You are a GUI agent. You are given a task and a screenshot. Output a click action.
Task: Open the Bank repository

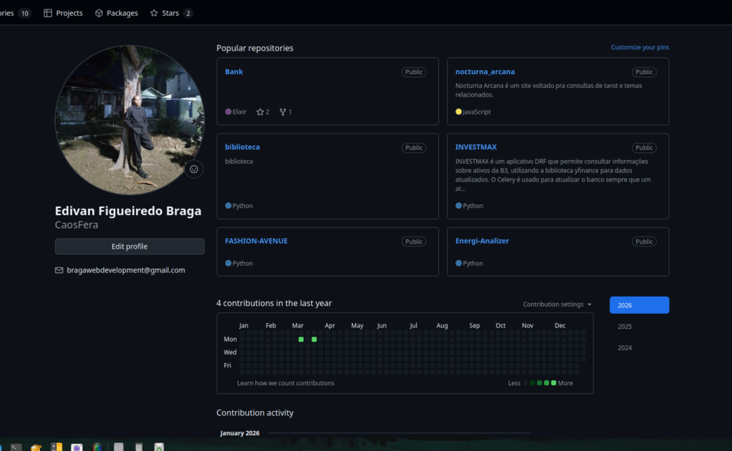(x=234, y=71)
